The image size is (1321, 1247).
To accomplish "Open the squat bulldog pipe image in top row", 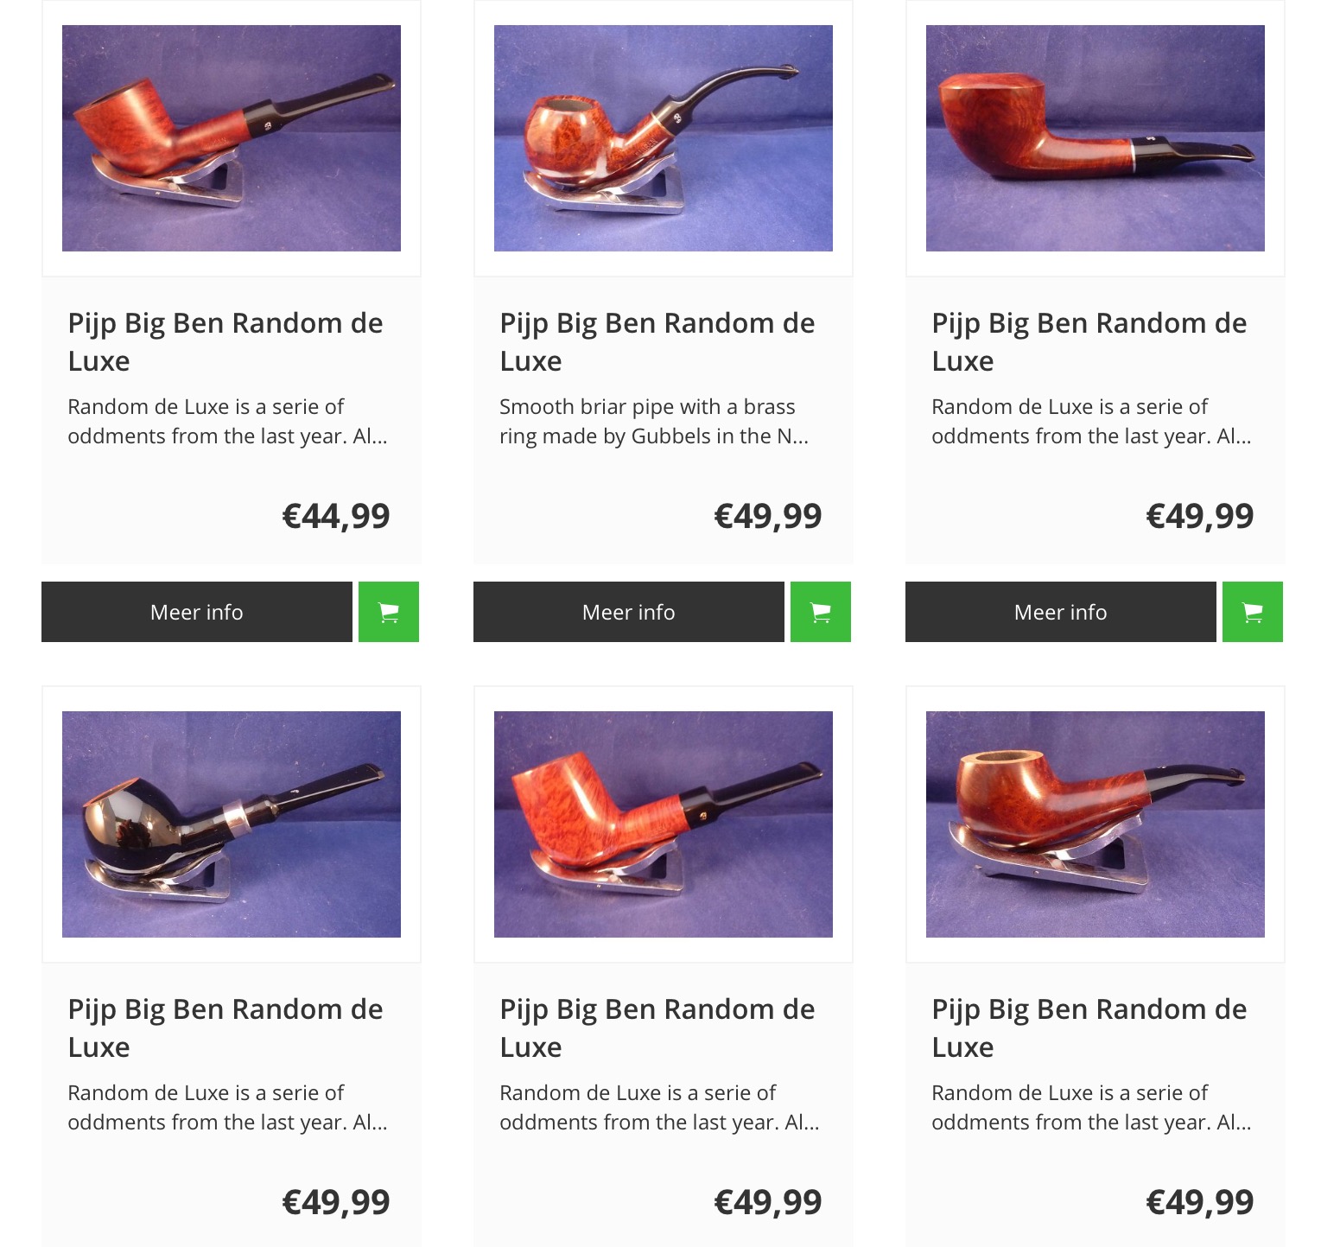I will click(1096, 138).
